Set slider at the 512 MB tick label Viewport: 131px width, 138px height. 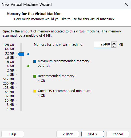[9, 79]
